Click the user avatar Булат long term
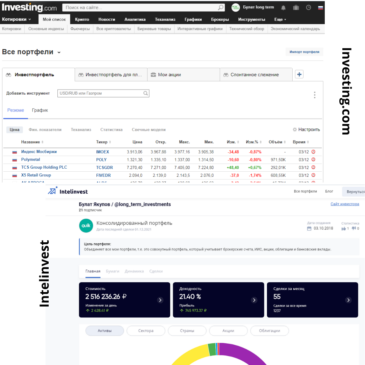365x365 pixels. [x=236, y=7]
